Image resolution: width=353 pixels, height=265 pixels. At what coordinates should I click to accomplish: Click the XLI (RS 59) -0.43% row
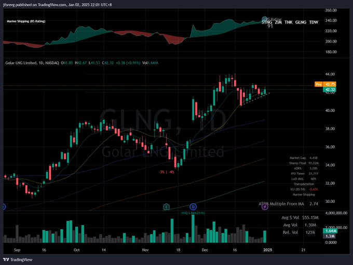[304, 189]
